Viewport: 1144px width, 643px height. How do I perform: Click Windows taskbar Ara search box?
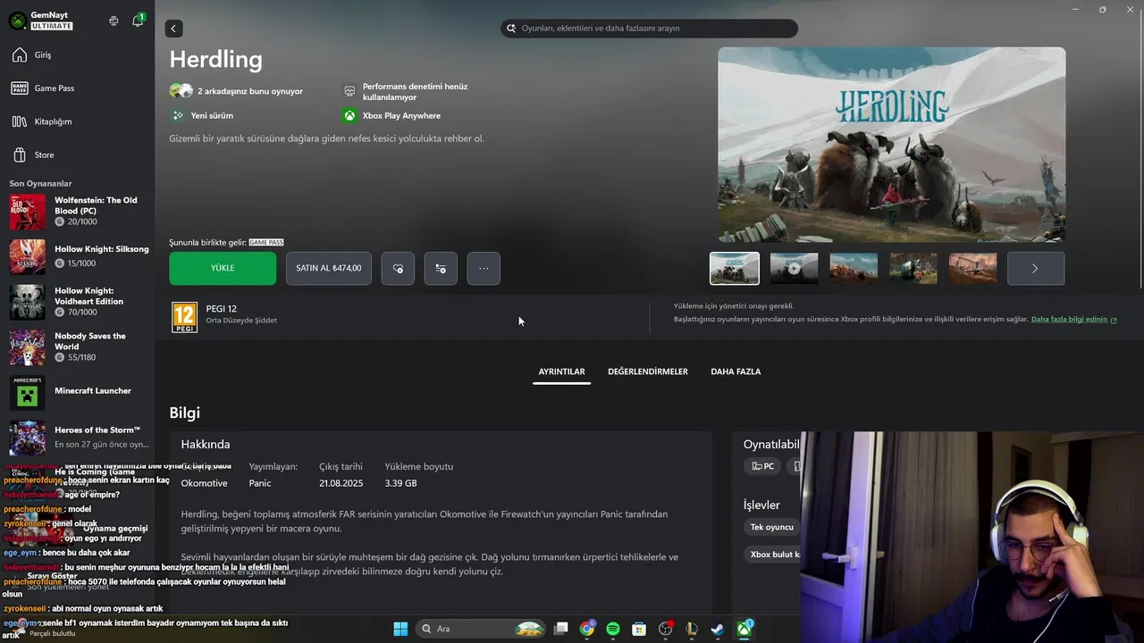coord(482,629)
